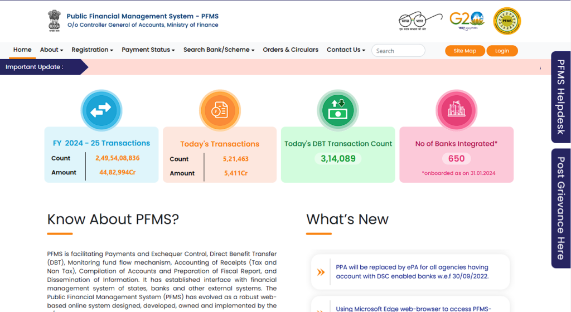The image size is (571, 312).
Task: Click the onboarded as on 31.01.2024 note
Action: tap(458, 173)
